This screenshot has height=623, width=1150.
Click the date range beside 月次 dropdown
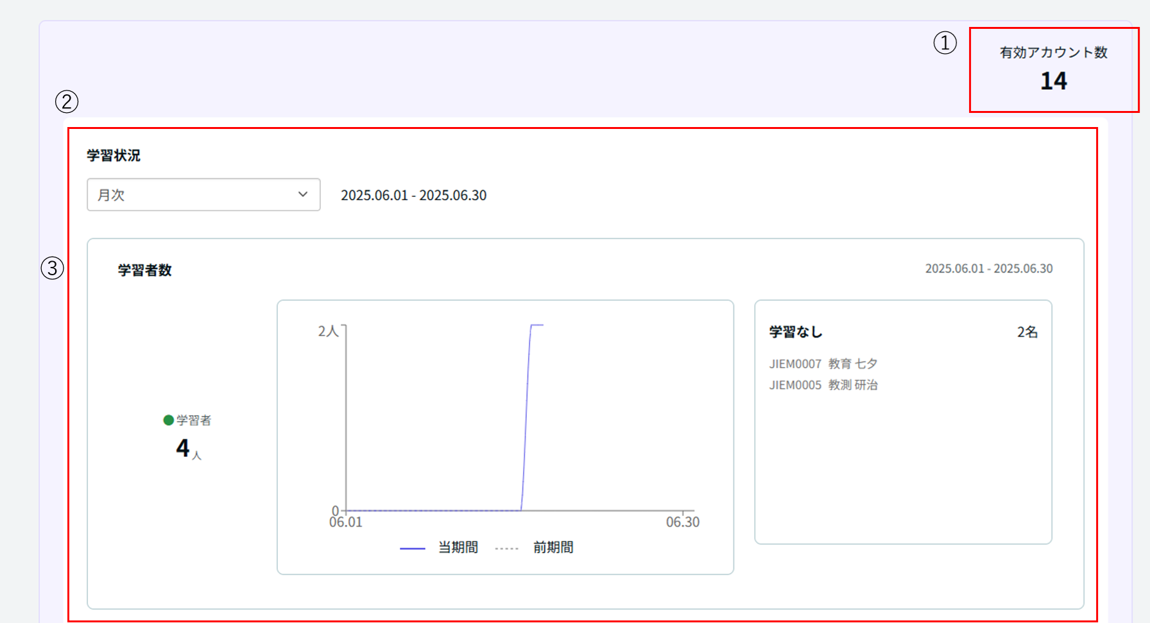(x=413, y=195)
